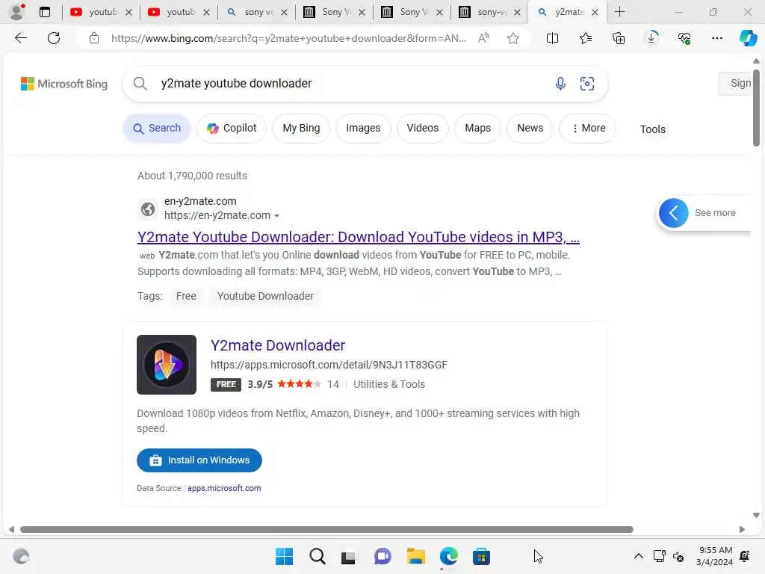Open Collections icon in toolbar
The image size is (765, 574).
coord(619,38)
